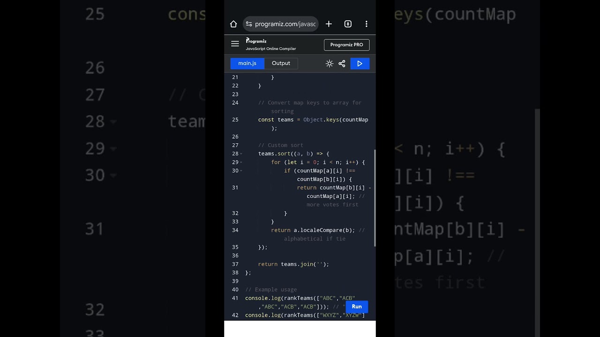Open the browser three-dot menu

click(366, 24)
